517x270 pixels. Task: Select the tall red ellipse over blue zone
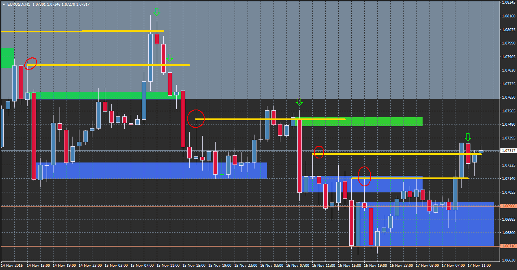[x=365, y=176]
